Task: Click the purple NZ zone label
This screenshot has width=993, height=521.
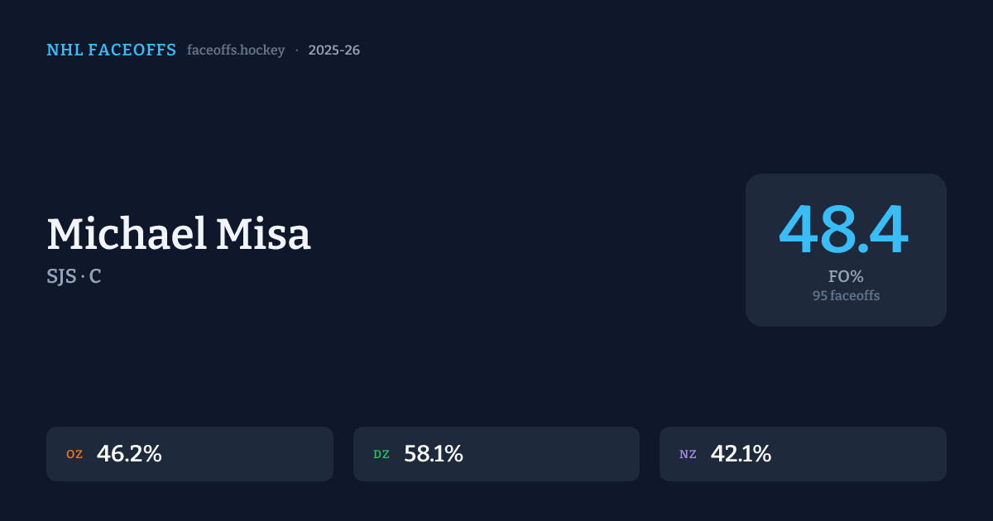Action: point(688,455)
